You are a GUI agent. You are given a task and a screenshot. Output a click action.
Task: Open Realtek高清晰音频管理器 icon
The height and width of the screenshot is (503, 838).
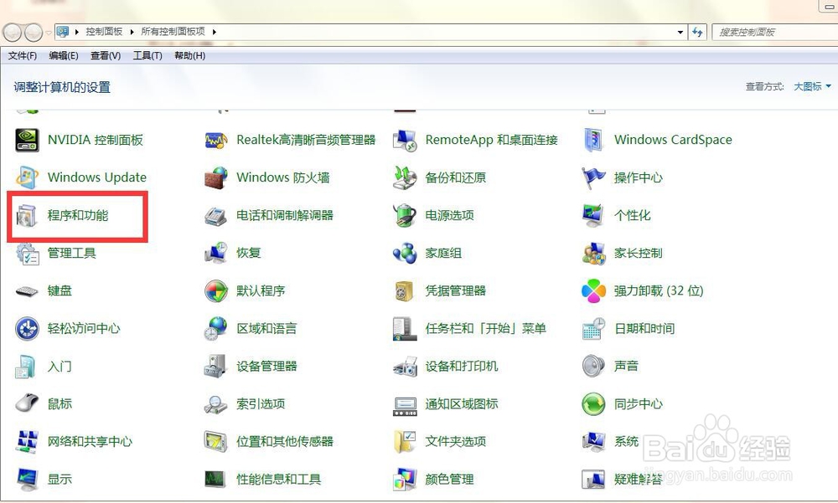click(216, 140)
